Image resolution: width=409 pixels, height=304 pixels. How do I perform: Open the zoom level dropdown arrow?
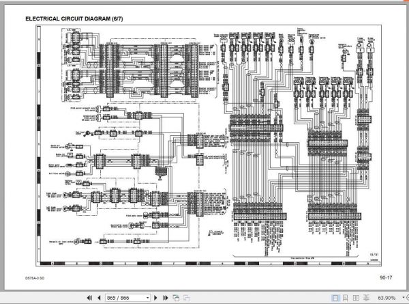(x=404, y=298)
